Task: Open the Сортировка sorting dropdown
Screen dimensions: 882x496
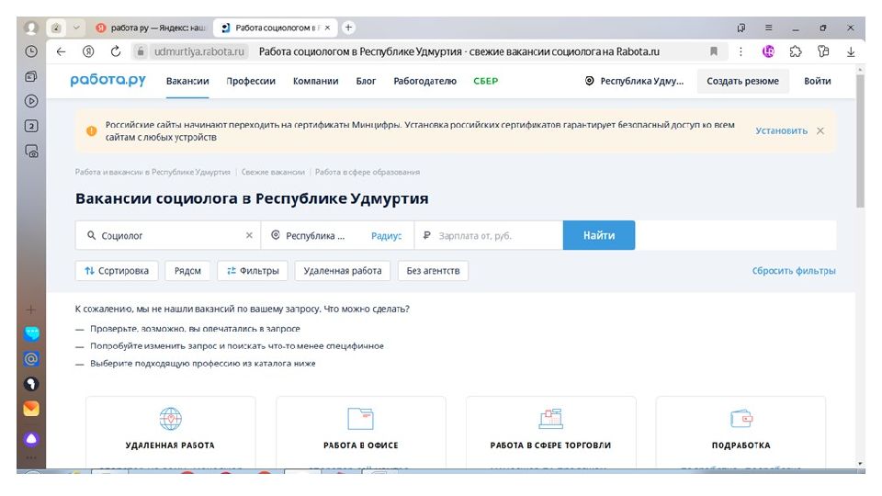Action: click(117, 271)
